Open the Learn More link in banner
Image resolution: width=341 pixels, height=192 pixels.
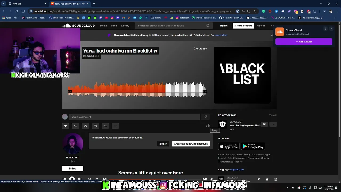221,35
